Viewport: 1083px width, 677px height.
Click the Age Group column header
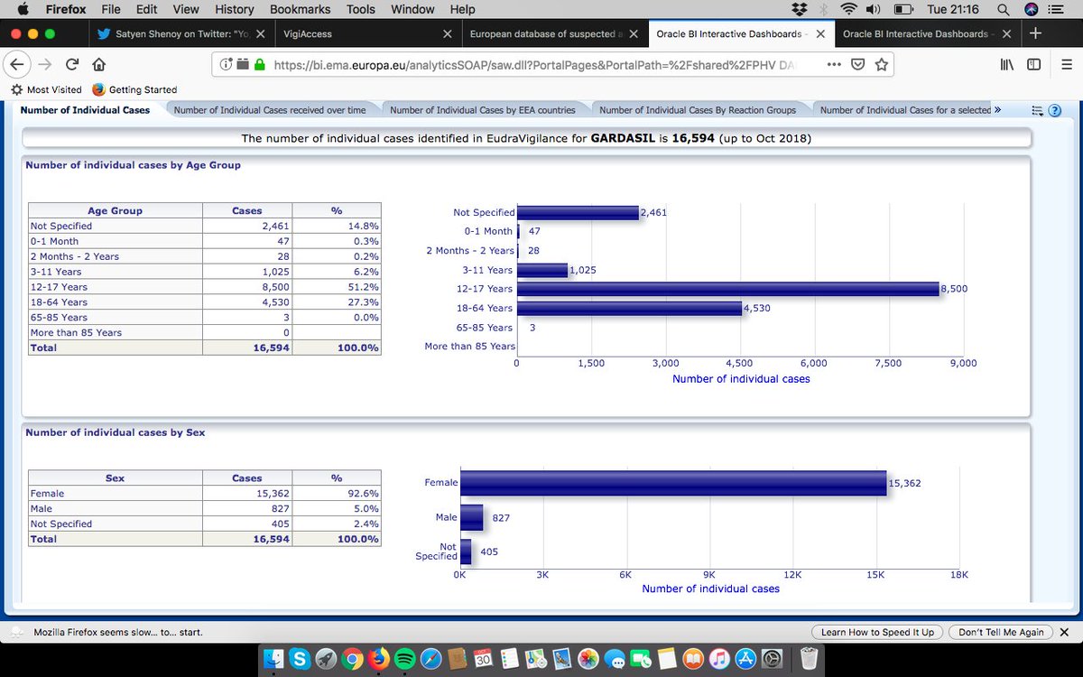coord(115,210)
